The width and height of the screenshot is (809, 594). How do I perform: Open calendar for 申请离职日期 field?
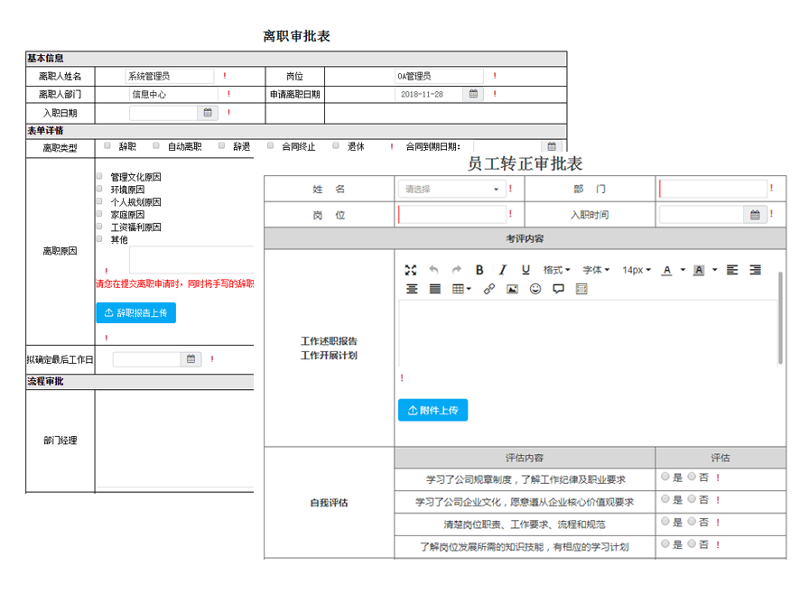473,94
